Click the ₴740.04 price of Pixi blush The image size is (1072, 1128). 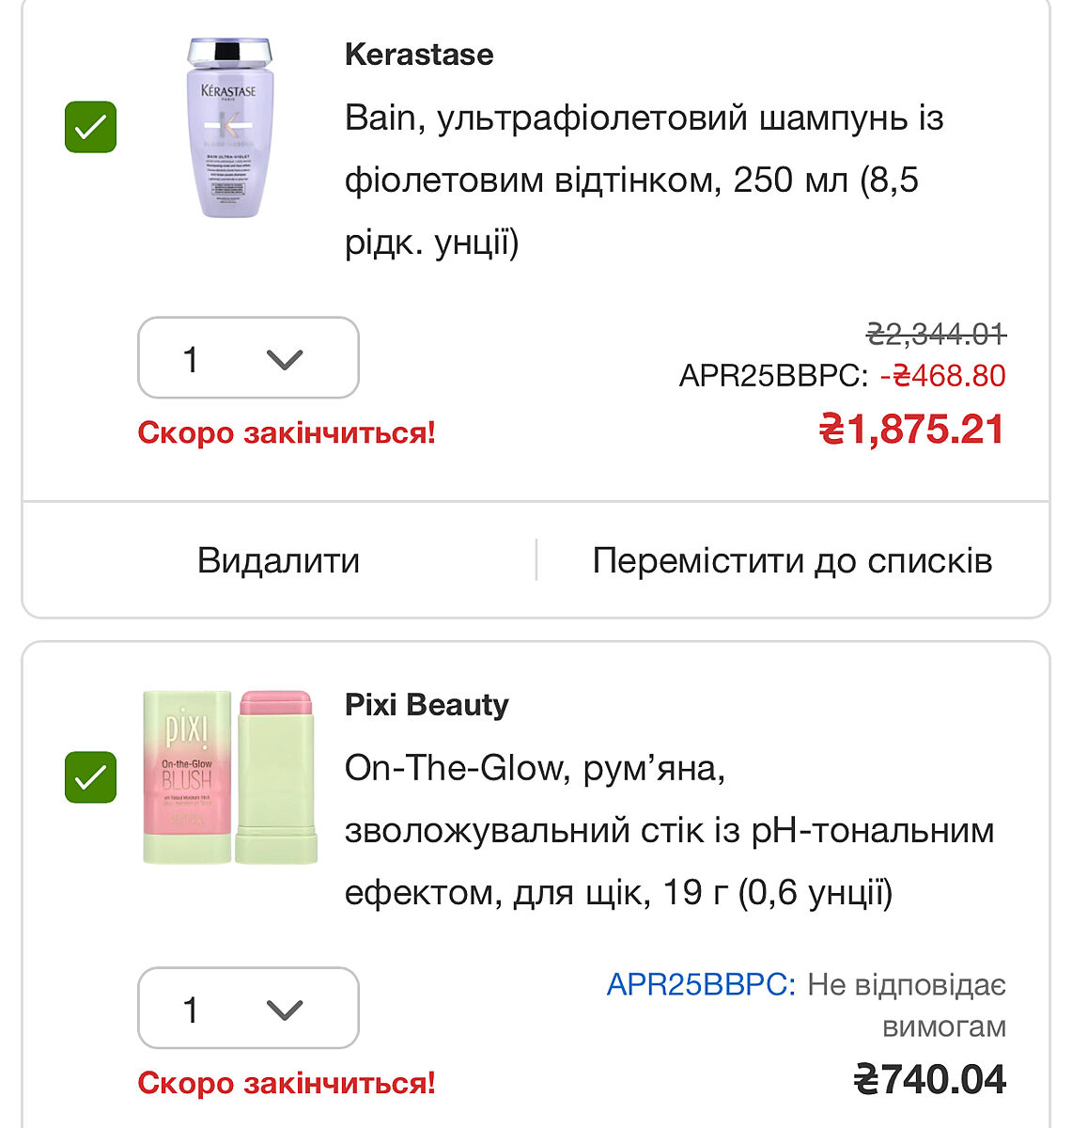[x=929, y=1079]
